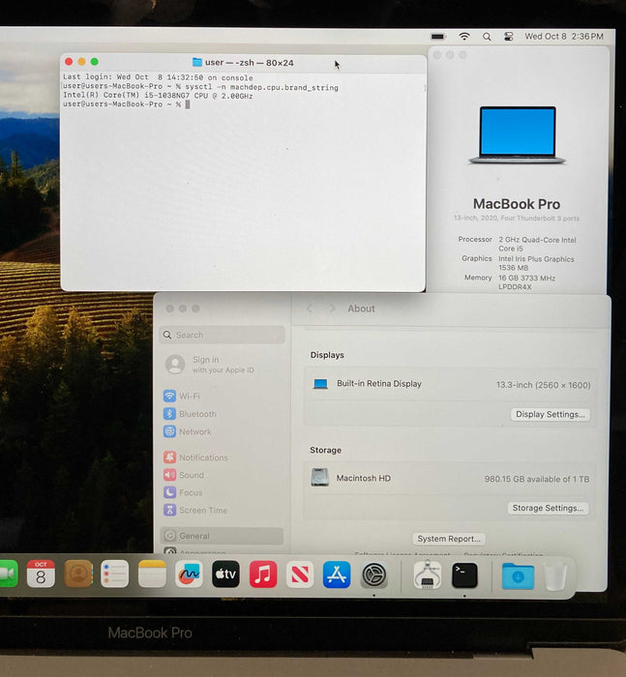Select General in the Settings sidebar
This screenshot has width=626, height=677.
[223, 536]
